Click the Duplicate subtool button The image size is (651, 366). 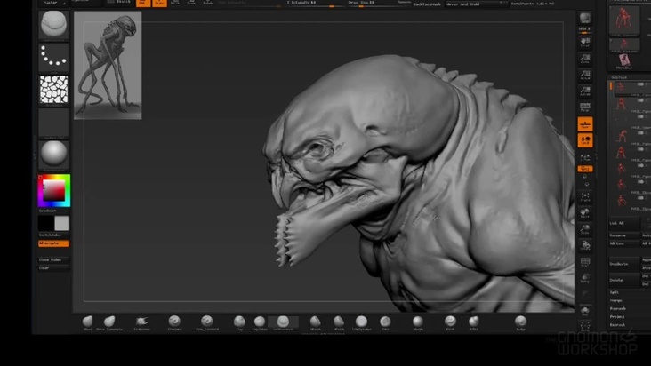[624, 264]
